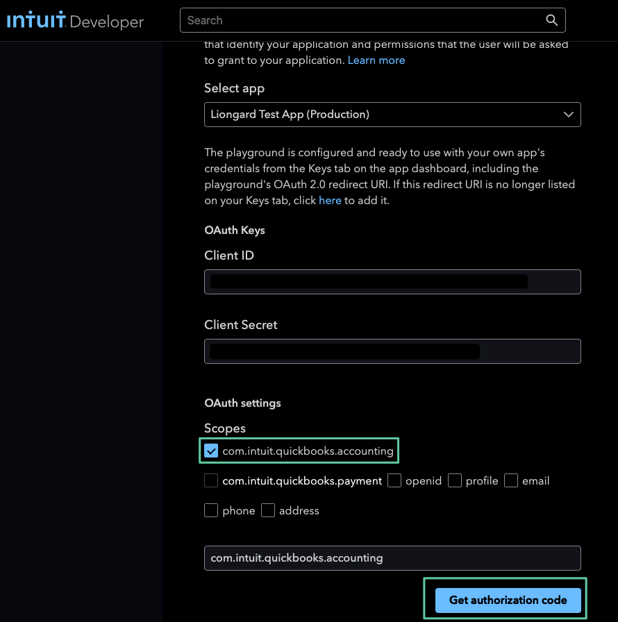Open the Learn more link

pyautogui.click(x=376, y=60)
